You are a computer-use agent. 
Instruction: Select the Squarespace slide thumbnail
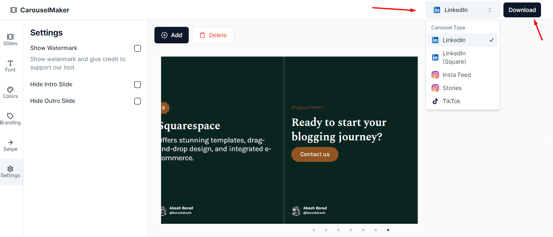pos(222,140)
